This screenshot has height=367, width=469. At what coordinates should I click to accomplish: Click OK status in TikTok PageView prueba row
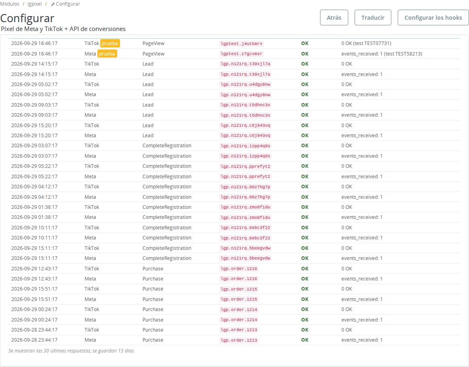point(305,43)
